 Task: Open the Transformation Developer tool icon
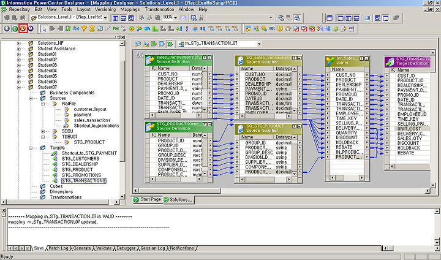[154, 44]
